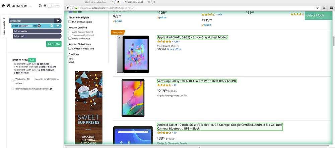The image size is (335, 148).
Task: Open the browser downloads arrow icon
Action: point(324,8)
